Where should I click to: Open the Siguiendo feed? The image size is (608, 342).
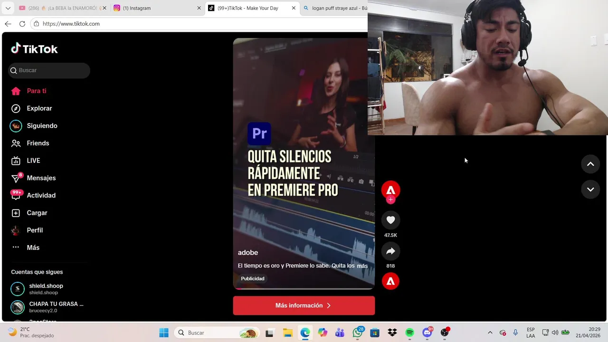tap(34, 126)
